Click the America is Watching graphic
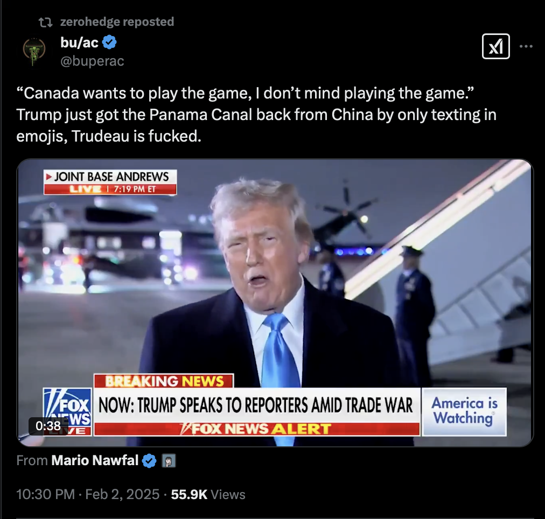 (464, 411)
